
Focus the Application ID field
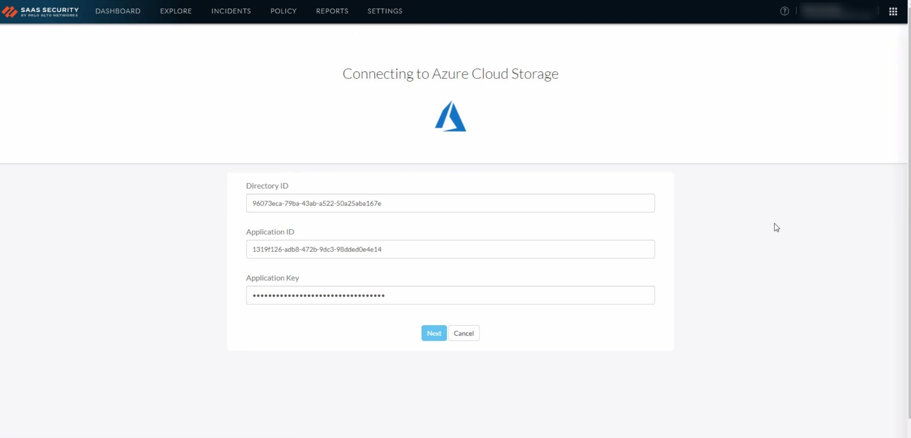(450, 249)
